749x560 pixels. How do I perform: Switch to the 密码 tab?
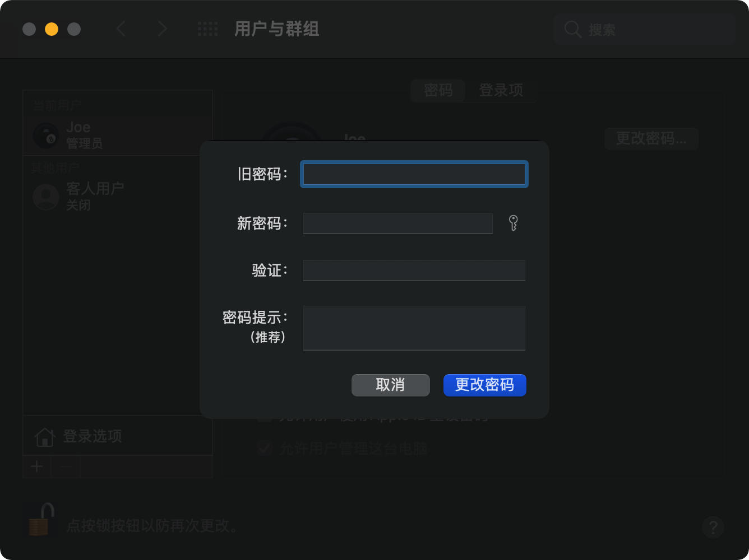click(x=438, y=90)
